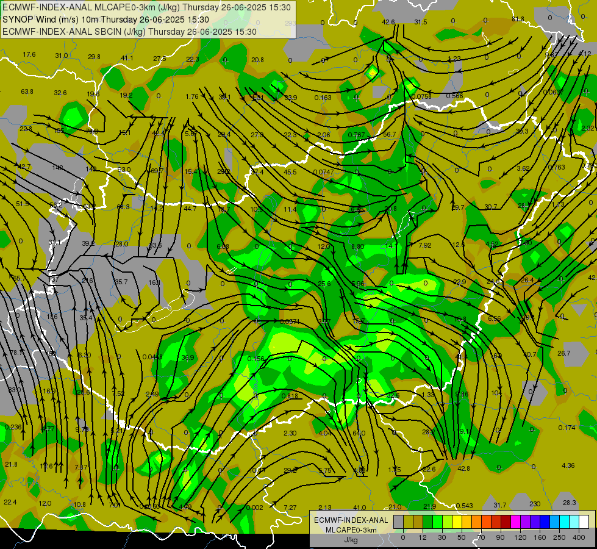Click legend scale label 250
Image resolution: width=597 pixels, height=549 pixels.
(x=559, y=537)
